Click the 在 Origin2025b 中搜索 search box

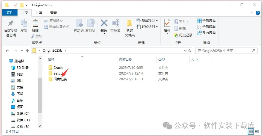pyautogui.click(x=226, y=51)
